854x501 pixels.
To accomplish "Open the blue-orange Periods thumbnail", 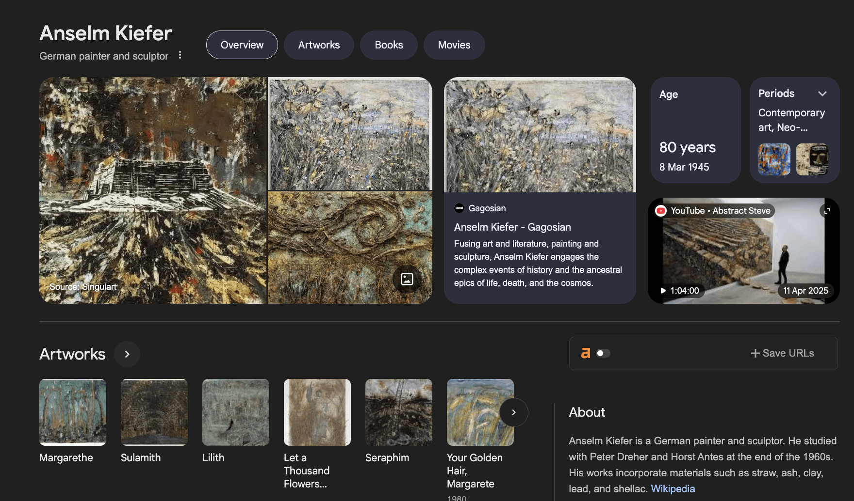I will point(774,159).
